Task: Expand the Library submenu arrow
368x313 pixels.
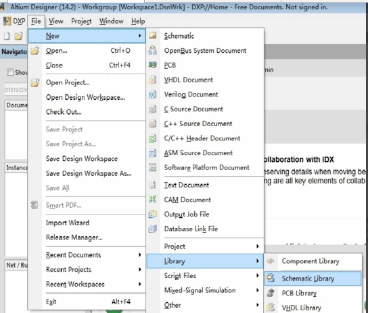Action: coord(258,260)
